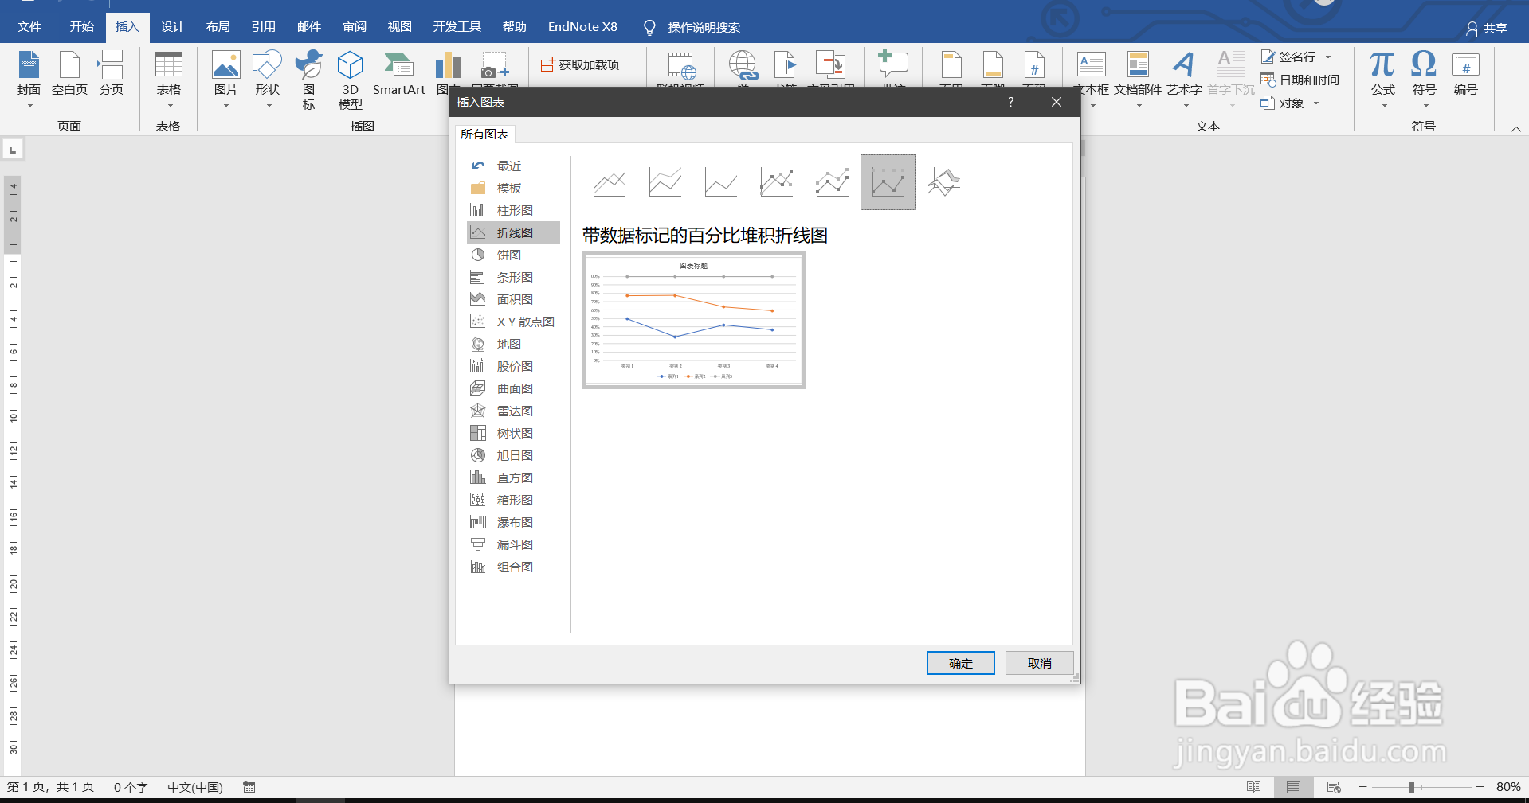Click the Cancel (取消) button

[1039, 663]
